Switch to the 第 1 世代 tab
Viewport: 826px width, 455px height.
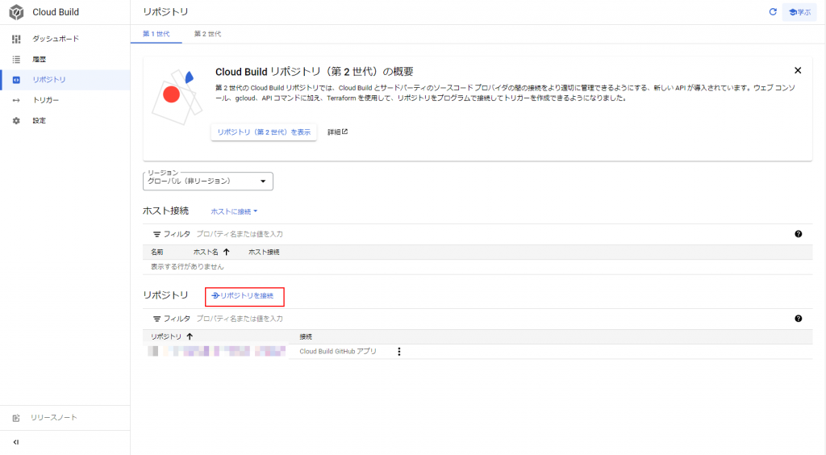[156, 34]
